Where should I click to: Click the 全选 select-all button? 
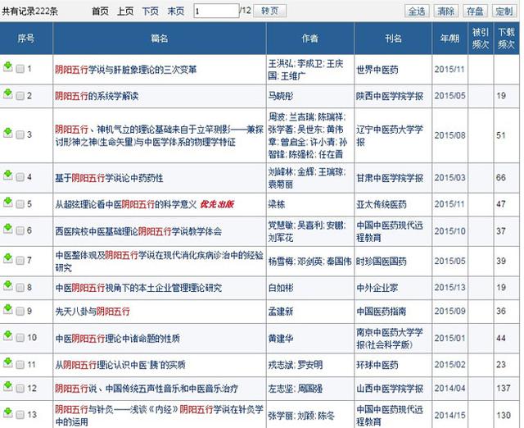pos(417,11)
